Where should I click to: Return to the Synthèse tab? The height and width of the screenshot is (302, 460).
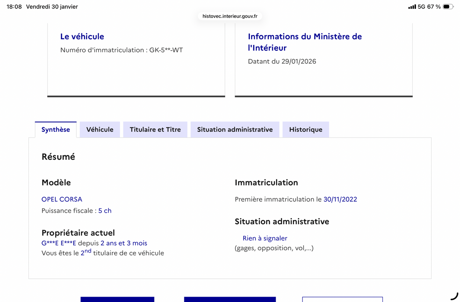(x=56, y=130)
